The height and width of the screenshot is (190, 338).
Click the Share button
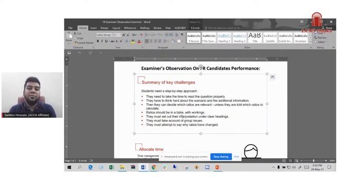point(327,28)
